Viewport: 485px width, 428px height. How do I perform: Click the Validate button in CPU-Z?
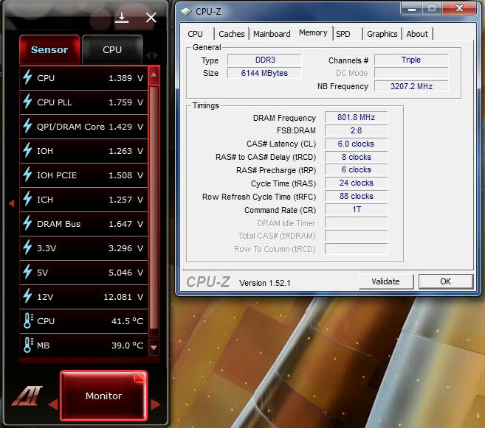[385, 281]
